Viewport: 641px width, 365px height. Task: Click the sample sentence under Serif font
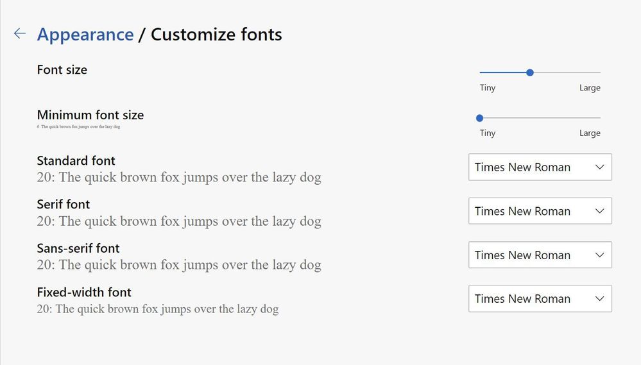(179, 221)
